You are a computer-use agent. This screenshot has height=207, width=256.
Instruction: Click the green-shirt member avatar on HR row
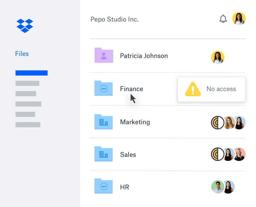(218, 187)
